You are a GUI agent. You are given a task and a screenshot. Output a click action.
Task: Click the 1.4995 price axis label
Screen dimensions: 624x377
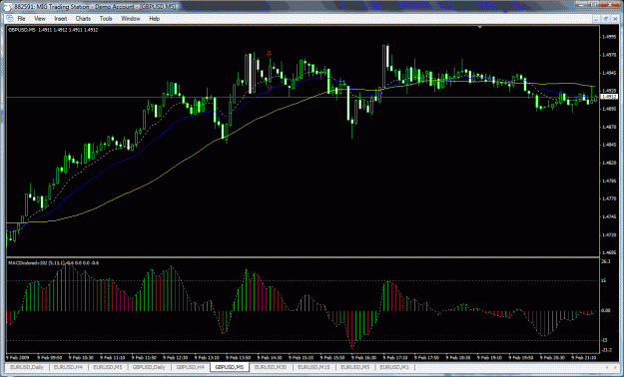pyautogui.click(x=608, y=37)
